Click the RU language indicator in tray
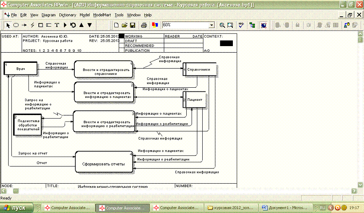364x213 pixels. (323, 208)
